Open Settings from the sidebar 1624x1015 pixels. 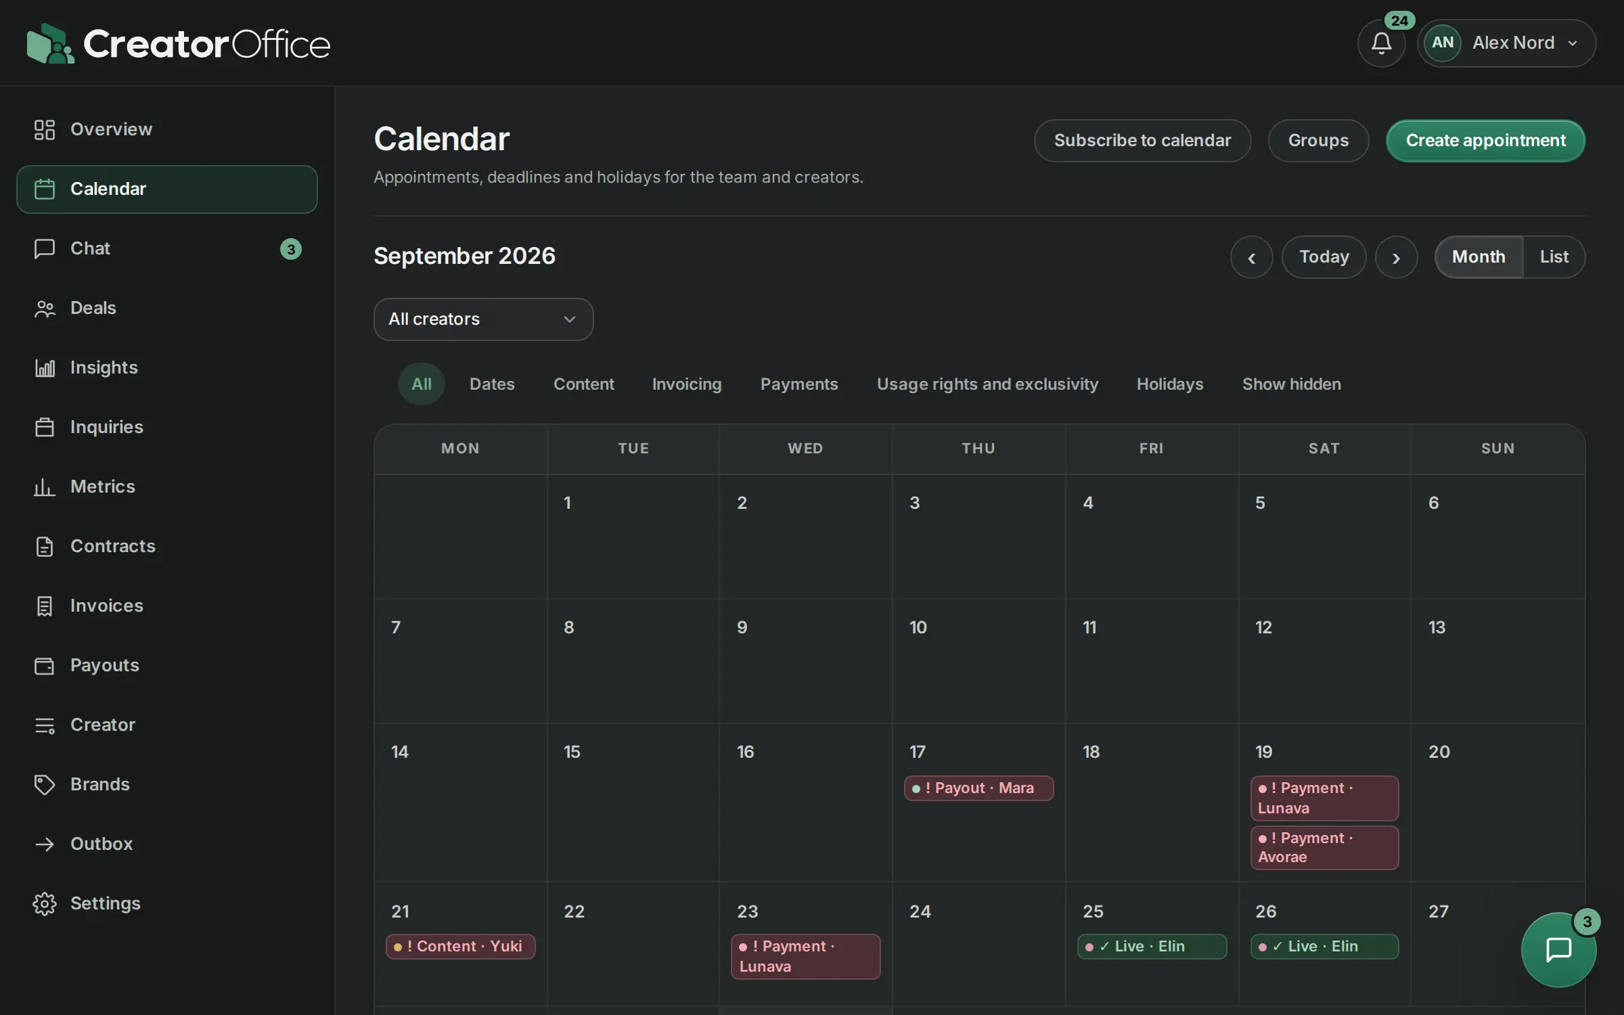[x=167, y=903]
